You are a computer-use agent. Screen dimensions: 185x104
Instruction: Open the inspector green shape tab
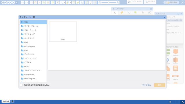coord(136,13)
